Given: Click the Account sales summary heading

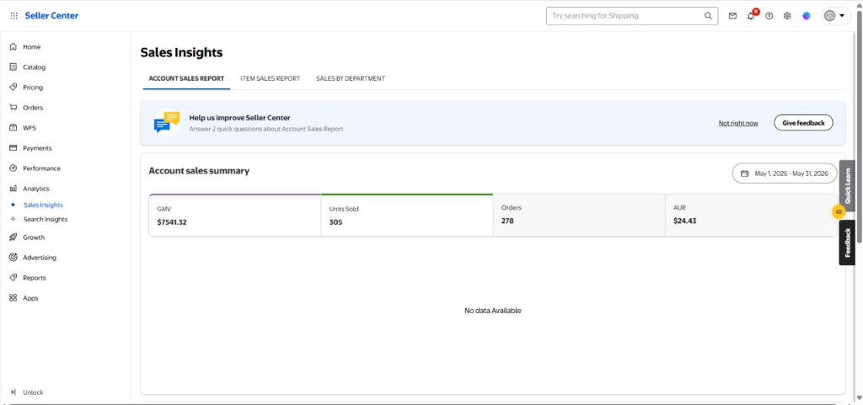Looking at the screenshot, I should point(199,171).
